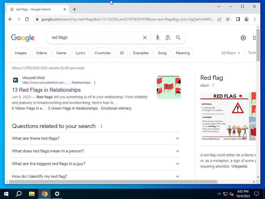Image resolution: width=265 pixels, height=199 pixels.
Task: Open the network status icon
Action: coord(225,194)
